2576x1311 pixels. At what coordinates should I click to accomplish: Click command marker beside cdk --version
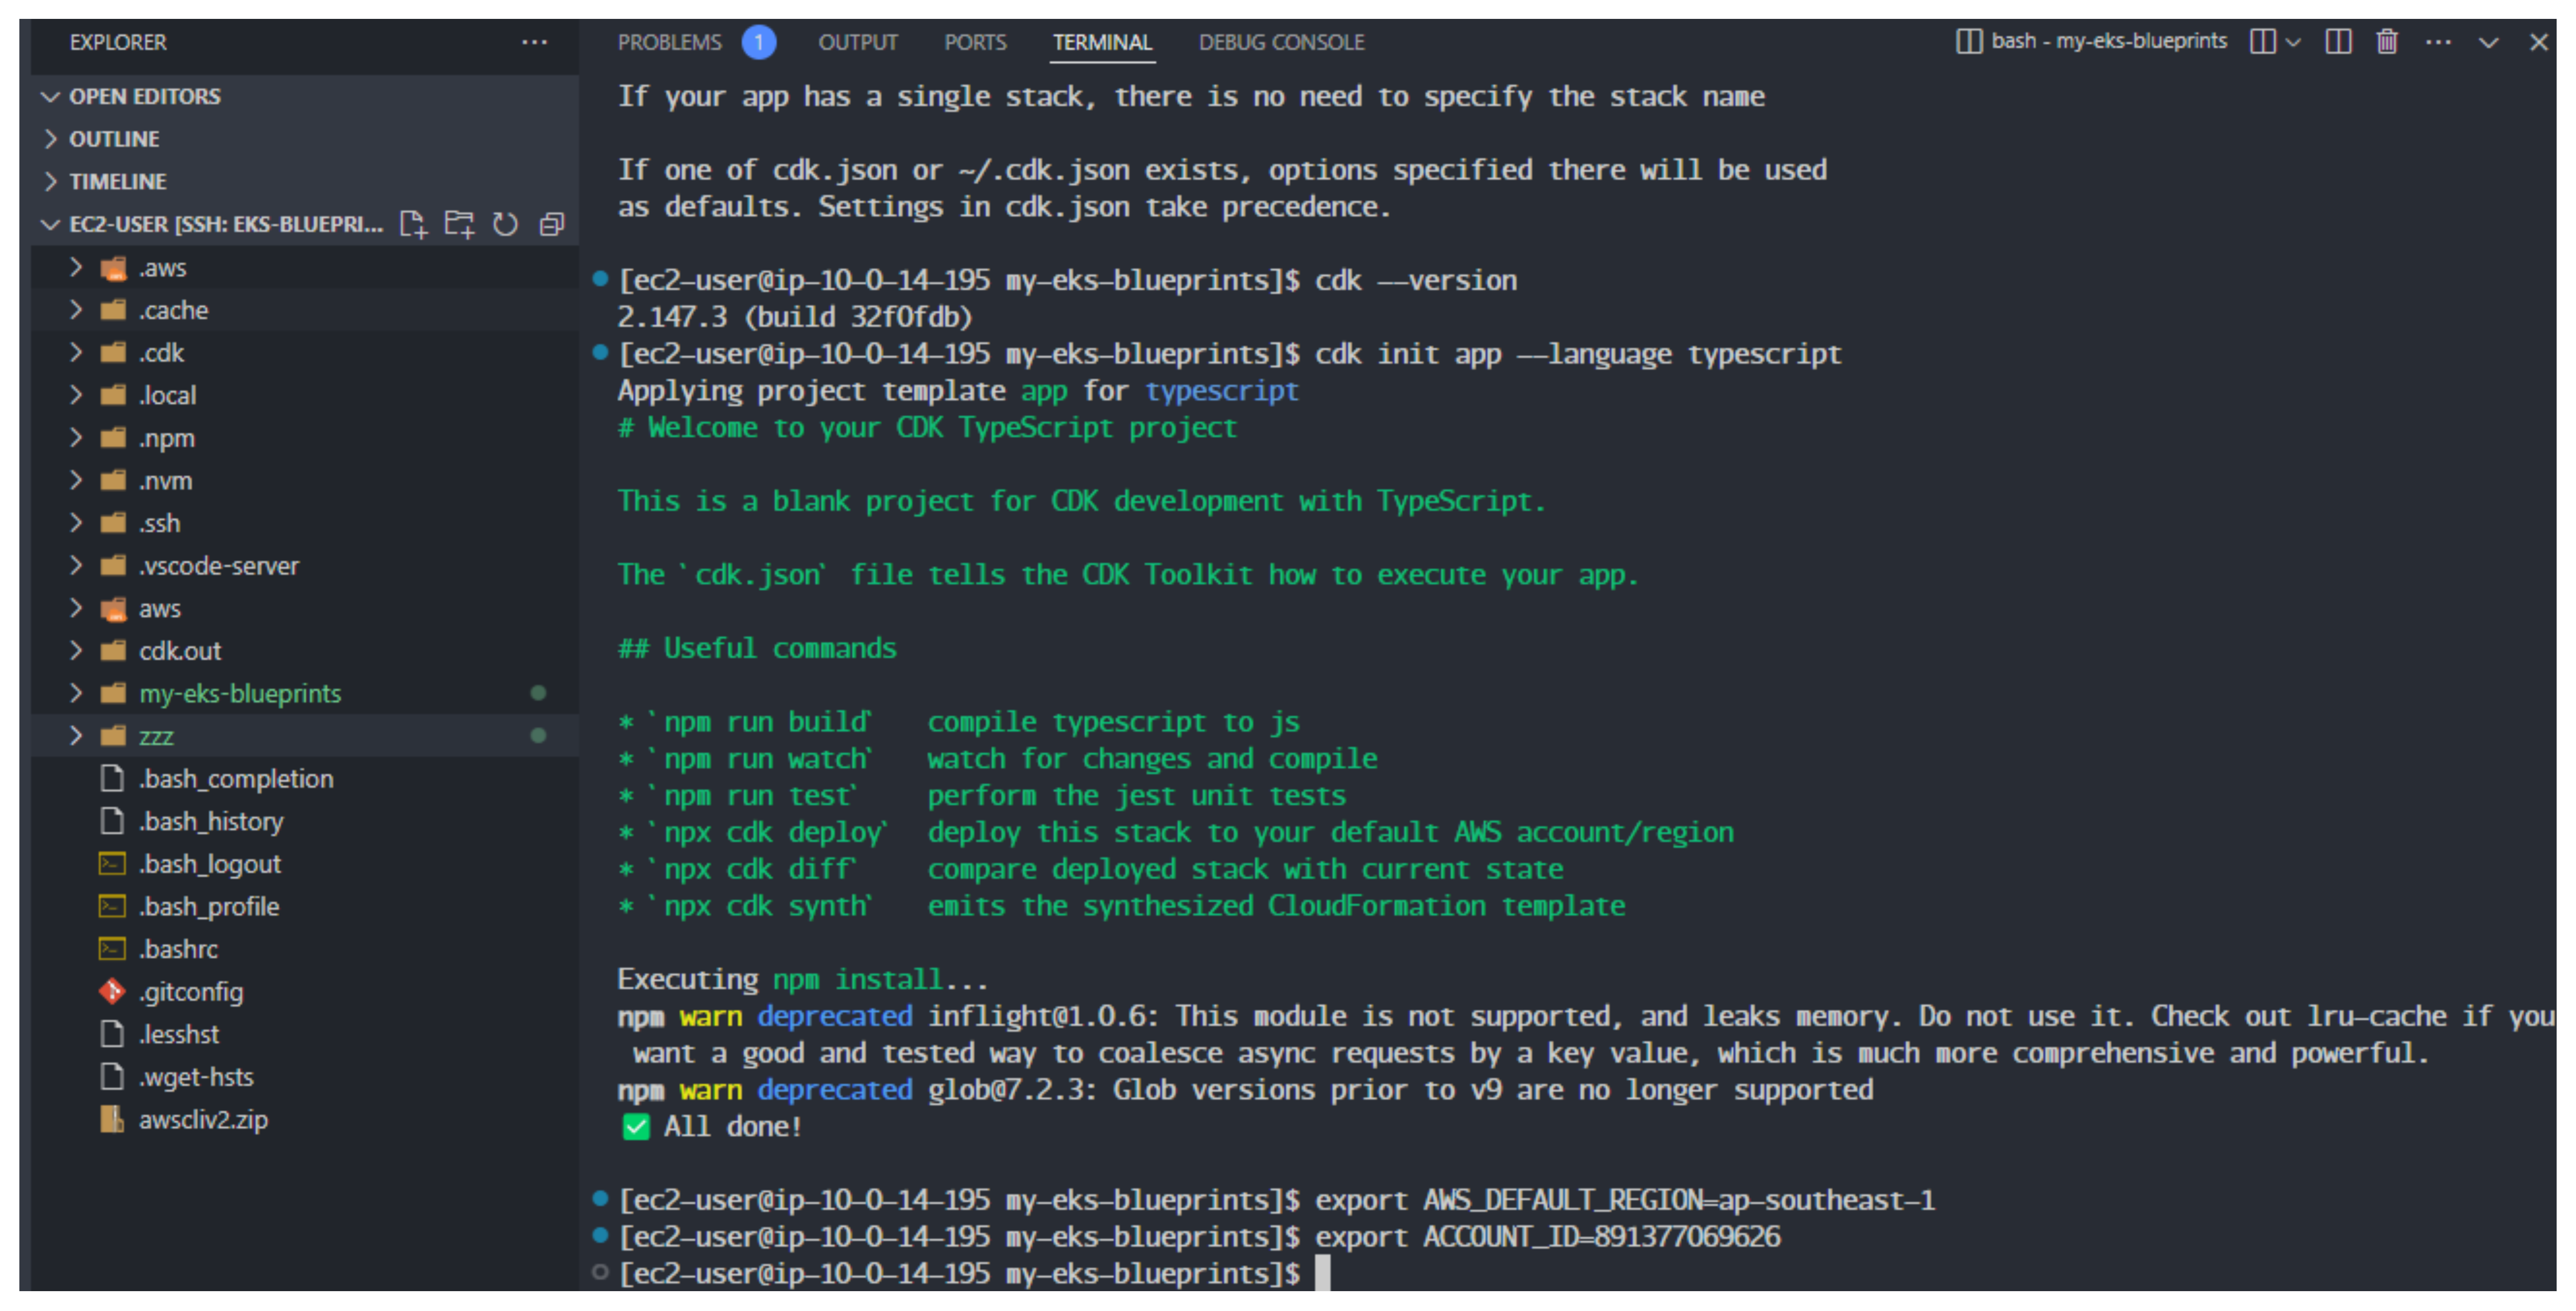tap(600, 279)
